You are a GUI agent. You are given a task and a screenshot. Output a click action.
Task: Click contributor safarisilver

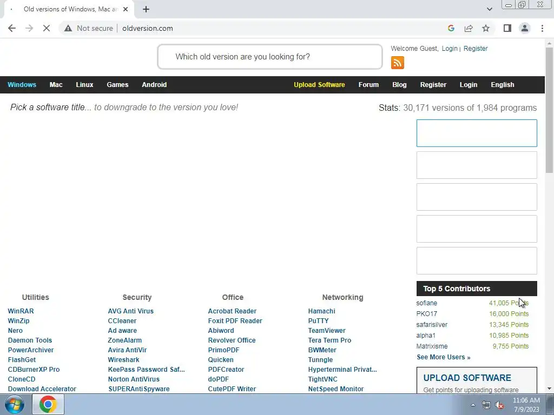coord(432,325)
